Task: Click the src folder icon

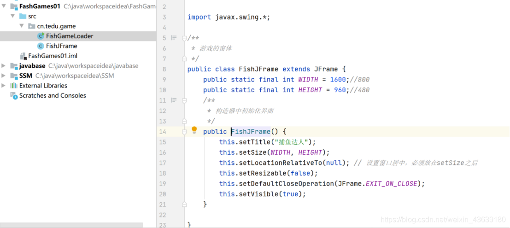Action: coord(23,16)
